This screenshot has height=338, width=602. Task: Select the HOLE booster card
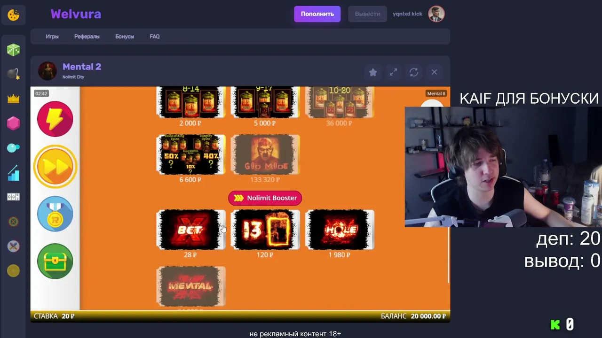pyautogui.click(x=340, y=230)
